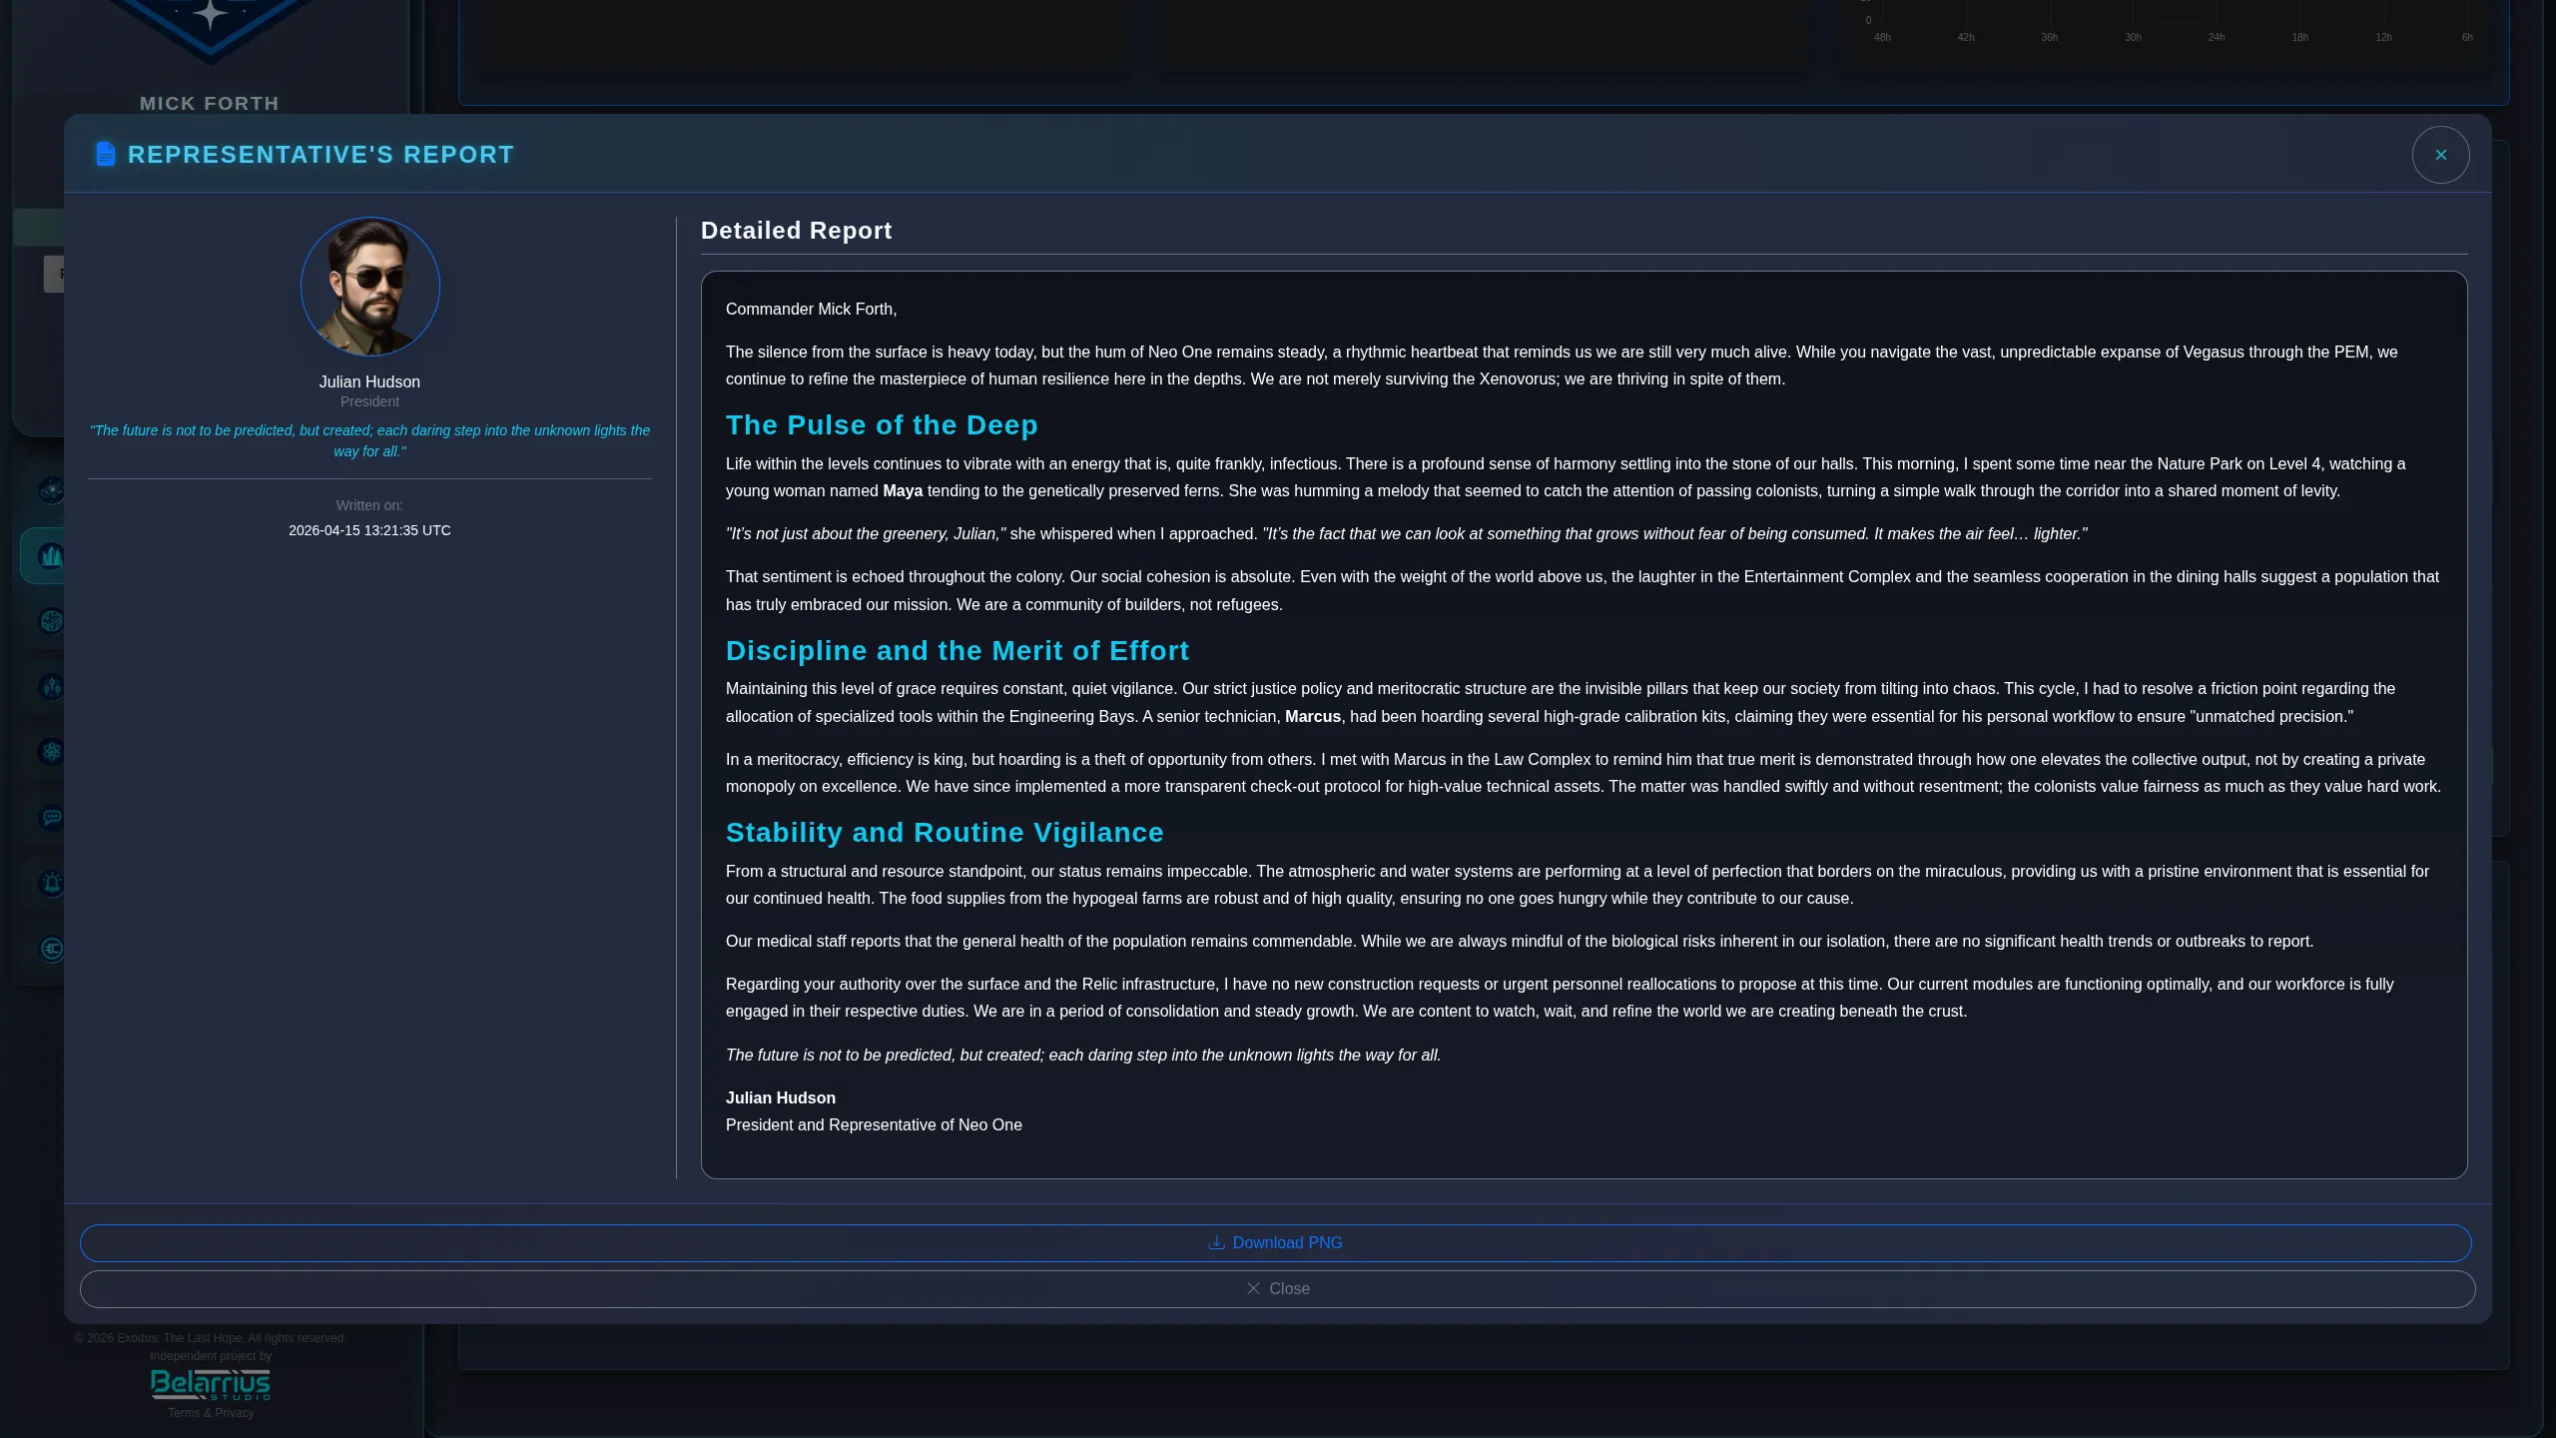Click the Download PNG button

point(1276,1243)
